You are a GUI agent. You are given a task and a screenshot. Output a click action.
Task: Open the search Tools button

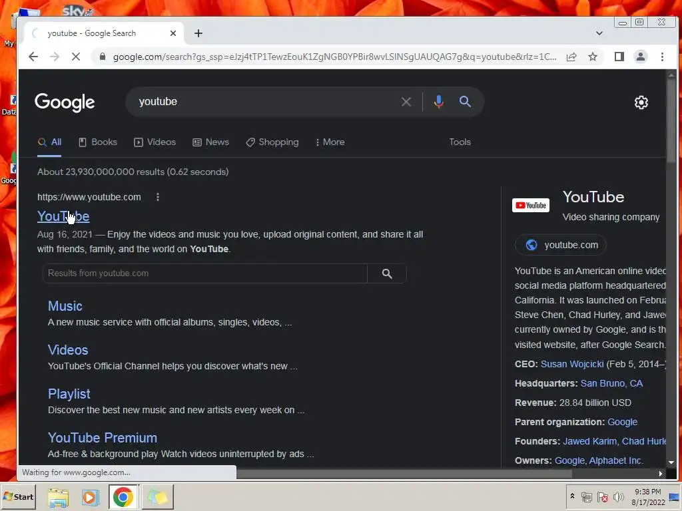coord(460,142)
